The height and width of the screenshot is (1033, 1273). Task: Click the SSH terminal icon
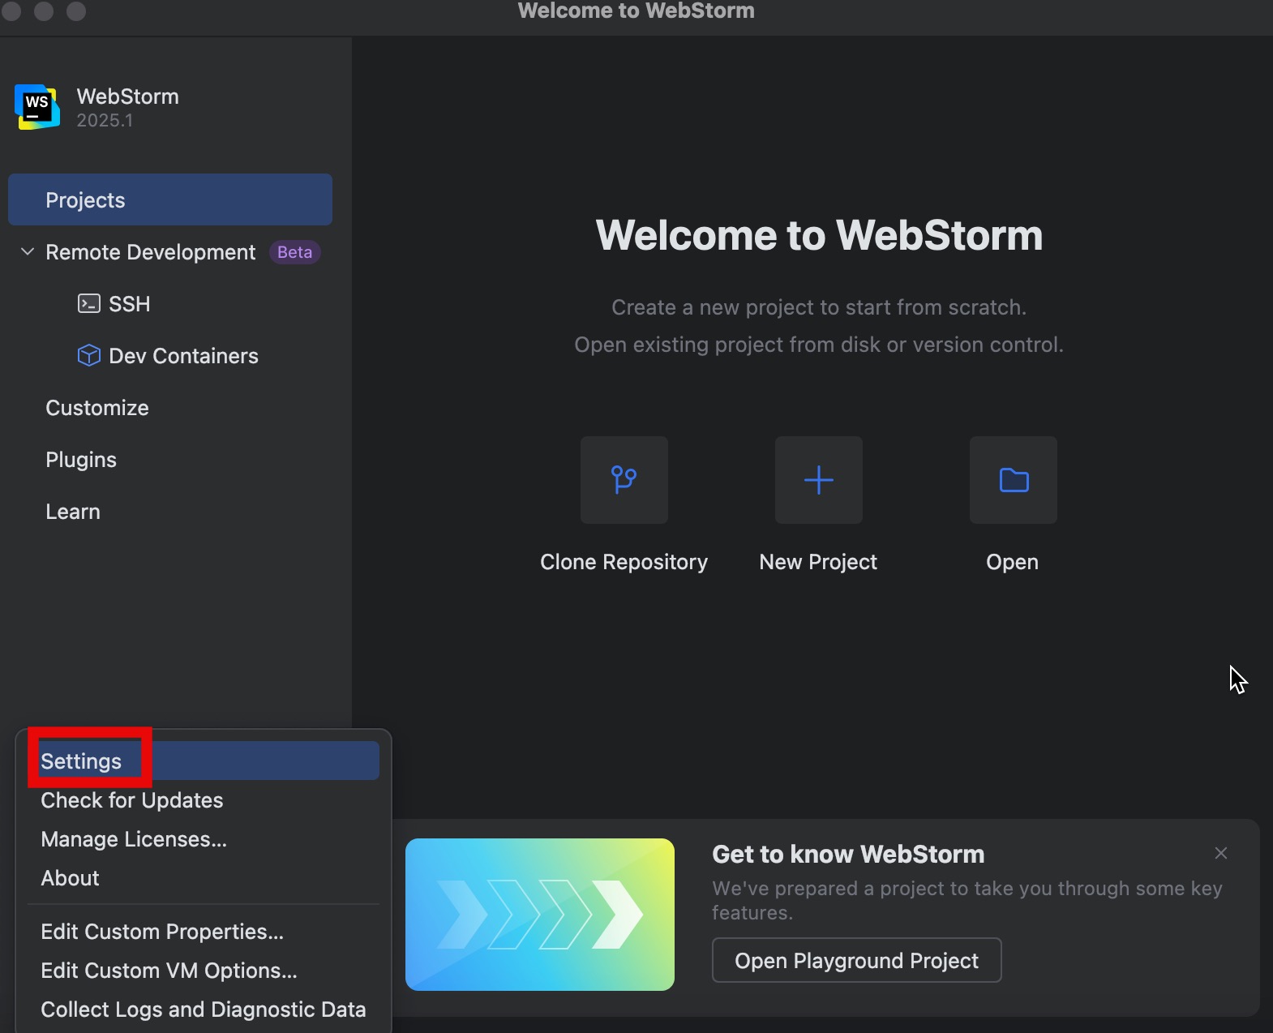pyautogui.click(x=88, y=304)
